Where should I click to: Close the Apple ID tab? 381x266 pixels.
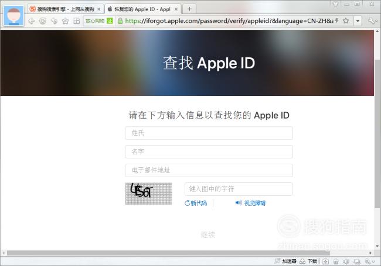176,9
